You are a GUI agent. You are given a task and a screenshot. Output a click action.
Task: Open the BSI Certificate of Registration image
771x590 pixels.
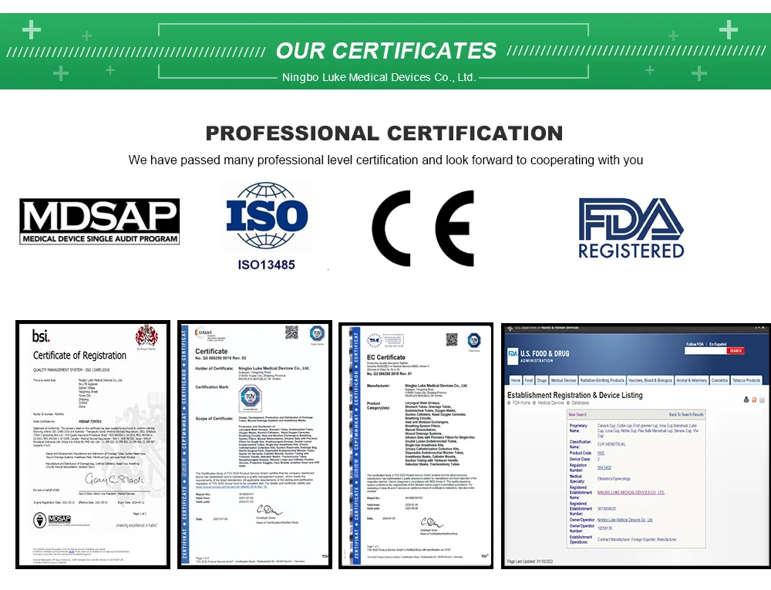(x=93, y=444)
